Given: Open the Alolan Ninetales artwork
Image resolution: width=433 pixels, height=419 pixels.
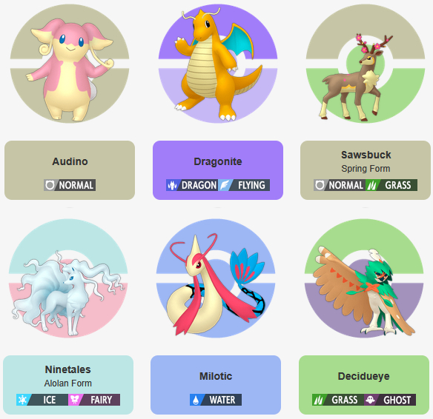Looking at the screenshot, I should pos(68,278).
